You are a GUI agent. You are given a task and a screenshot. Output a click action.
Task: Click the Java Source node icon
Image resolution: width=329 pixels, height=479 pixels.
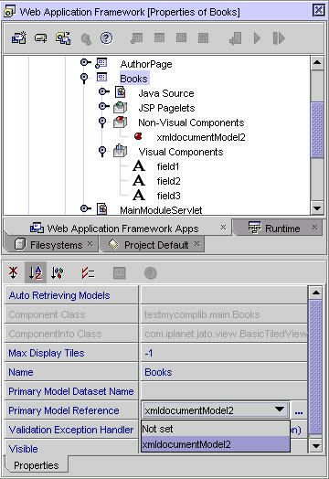[121, 92]
